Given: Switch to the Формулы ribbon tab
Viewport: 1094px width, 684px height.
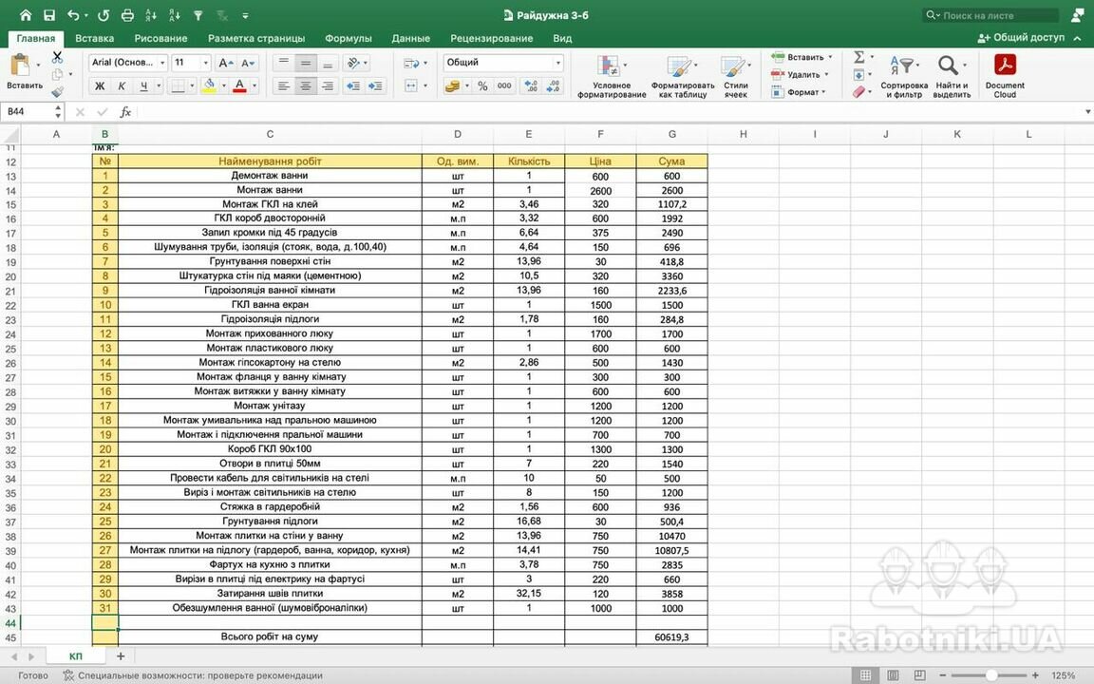Looking at the screenshot, I should [348, 38].
